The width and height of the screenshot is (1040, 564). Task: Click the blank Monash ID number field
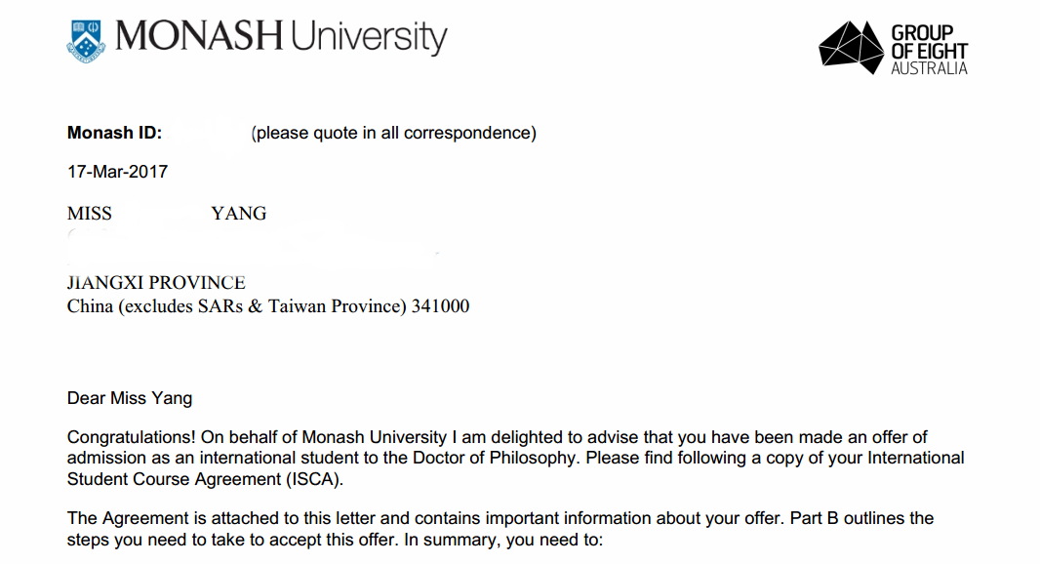[x=206, y=134]
